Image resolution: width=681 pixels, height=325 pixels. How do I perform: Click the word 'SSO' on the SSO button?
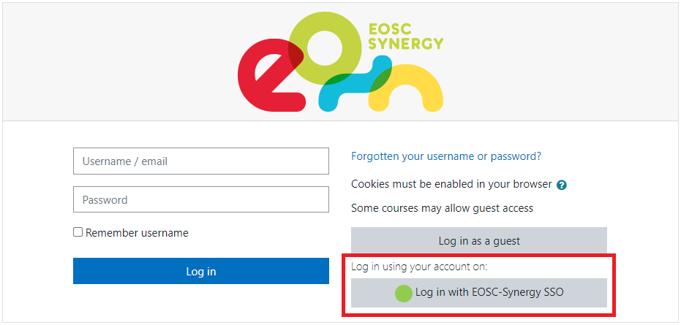pyautogui.click(x=554, y=292)
